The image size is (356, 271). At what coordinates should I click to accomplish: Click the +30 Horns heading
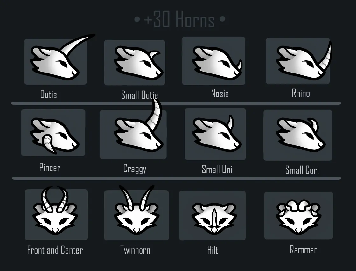point(179,19)
